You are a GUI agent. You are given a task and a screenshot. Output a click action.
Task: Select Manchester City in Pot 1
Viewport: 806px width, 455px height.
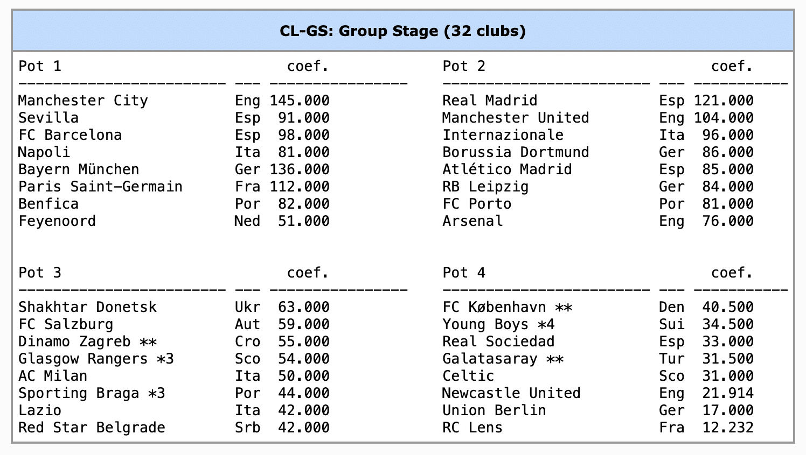[83, 101]
